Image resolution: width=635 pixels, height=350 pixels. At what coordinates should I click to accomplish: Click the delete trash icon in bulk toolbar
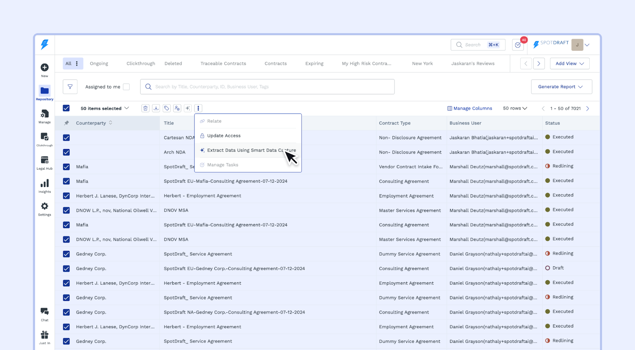pyautogui.click(x=145, y=108)
